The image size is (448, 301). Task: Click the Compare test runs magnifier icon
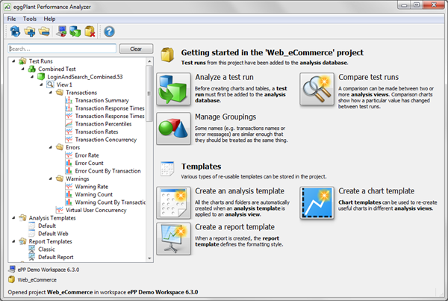pyautogui.click(x=317, y=89)
